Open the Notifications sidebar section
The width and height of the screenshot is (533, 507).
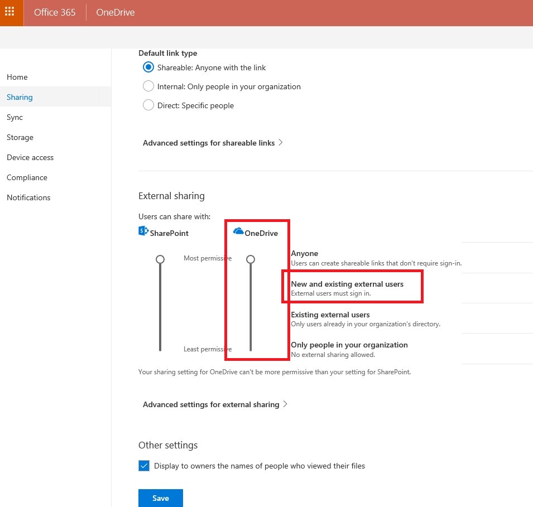pos(28,197)
